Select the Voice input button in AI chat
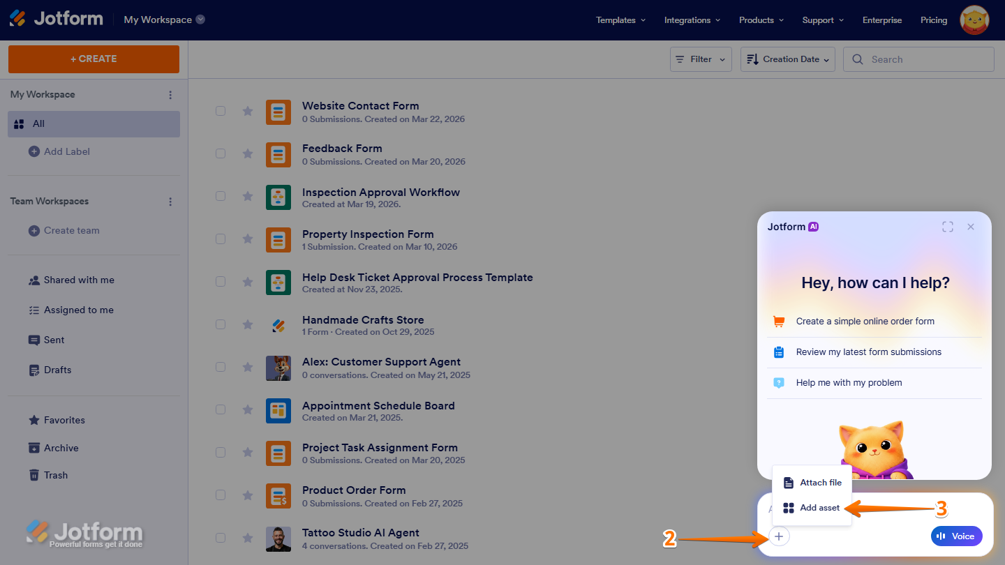Image resolution: width=1005 pixels, height=565 pixels. click(956, 536)
